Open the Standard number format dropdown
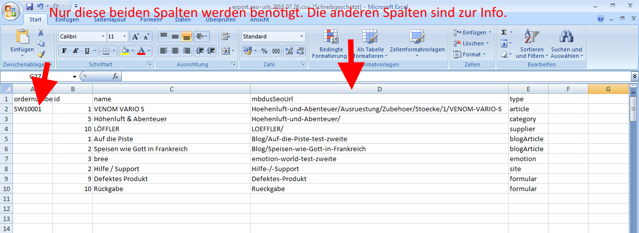The width and height of the screenshot is (639, 233). pyautogui.click(x=302, y=37)
